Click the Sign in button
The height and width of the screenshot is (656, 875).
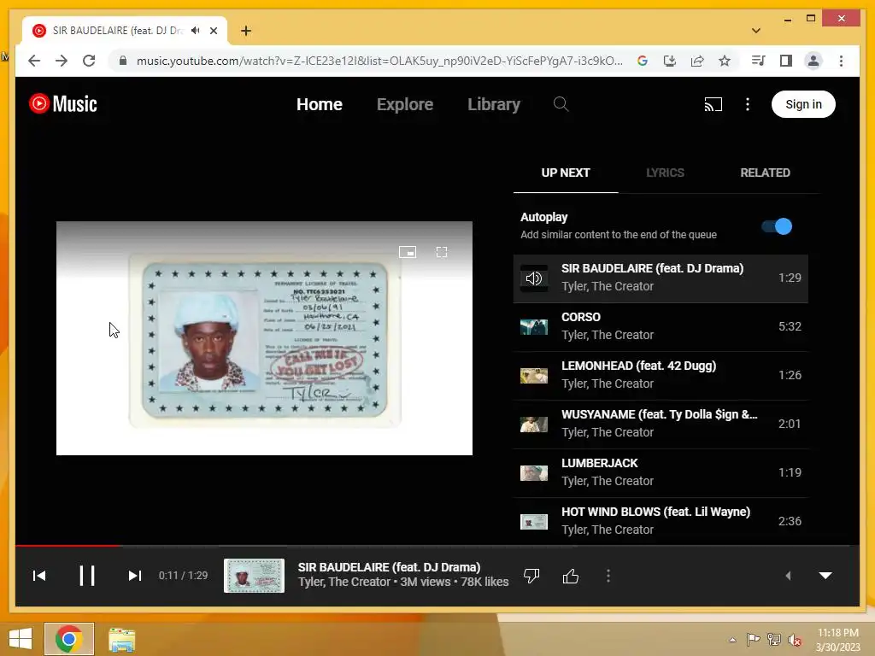tap(803, 104)
